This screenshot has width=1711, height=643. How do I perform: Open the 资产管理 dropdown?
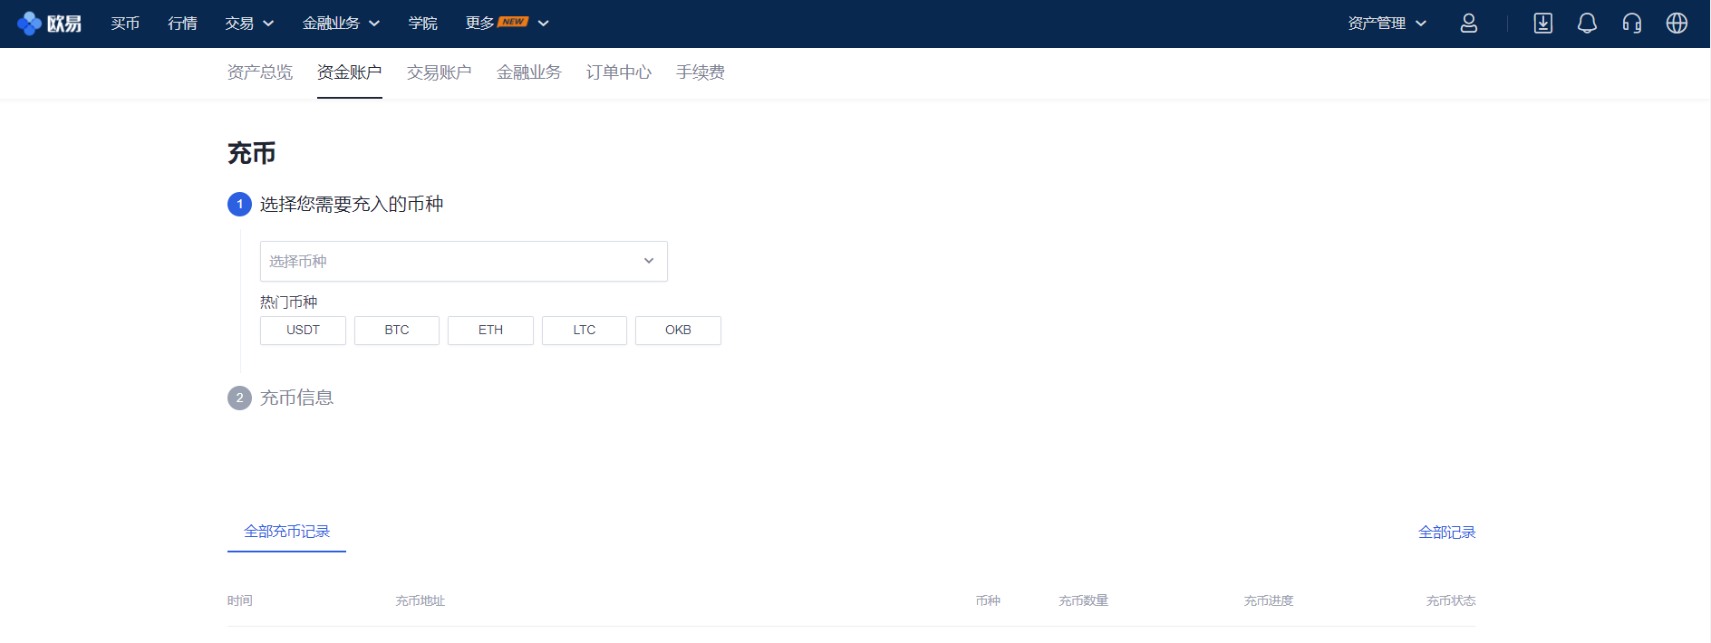pos(1387,24)
